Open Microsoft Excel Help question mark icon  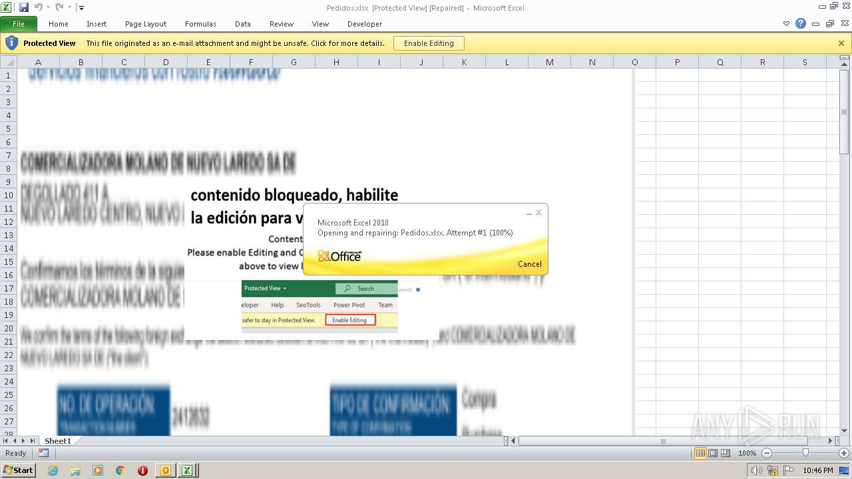[x=801, y=24]
